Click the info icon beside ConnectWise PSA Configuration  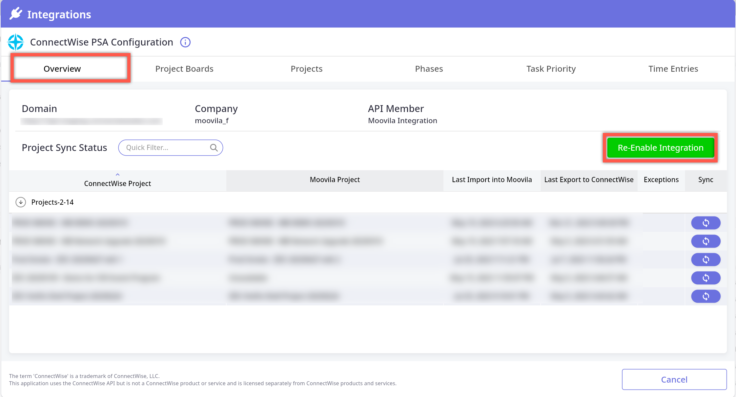coord(185,42)
